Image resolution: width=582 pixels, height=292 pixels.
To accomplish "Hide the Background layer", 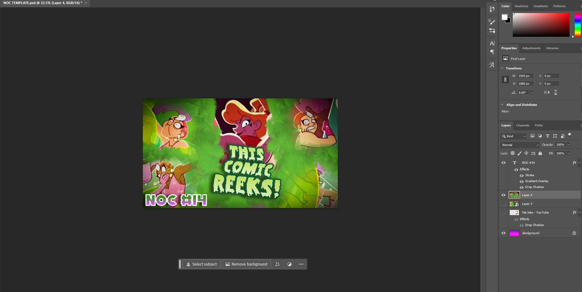I will (x=503, y=233).
